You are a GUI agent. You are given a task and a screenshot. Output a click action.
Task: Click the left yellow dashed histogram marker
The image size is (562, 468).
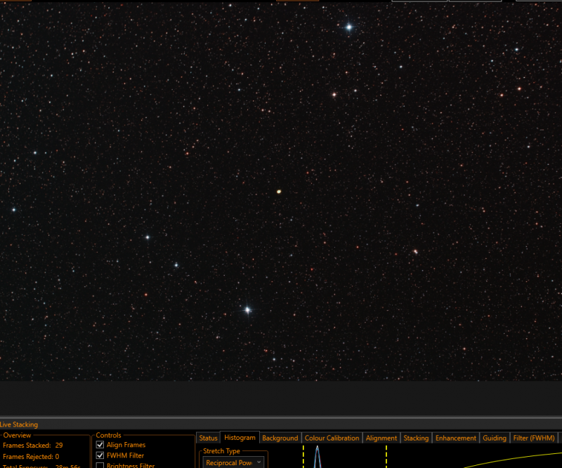pos(303,457)
